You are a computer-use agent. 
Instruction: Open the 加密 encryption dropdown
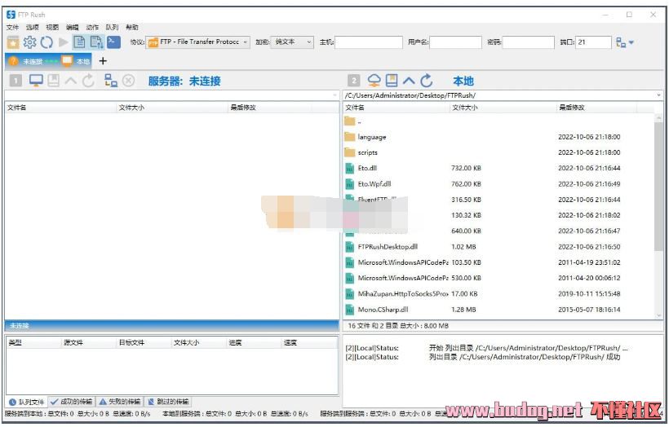pos(292,42)
